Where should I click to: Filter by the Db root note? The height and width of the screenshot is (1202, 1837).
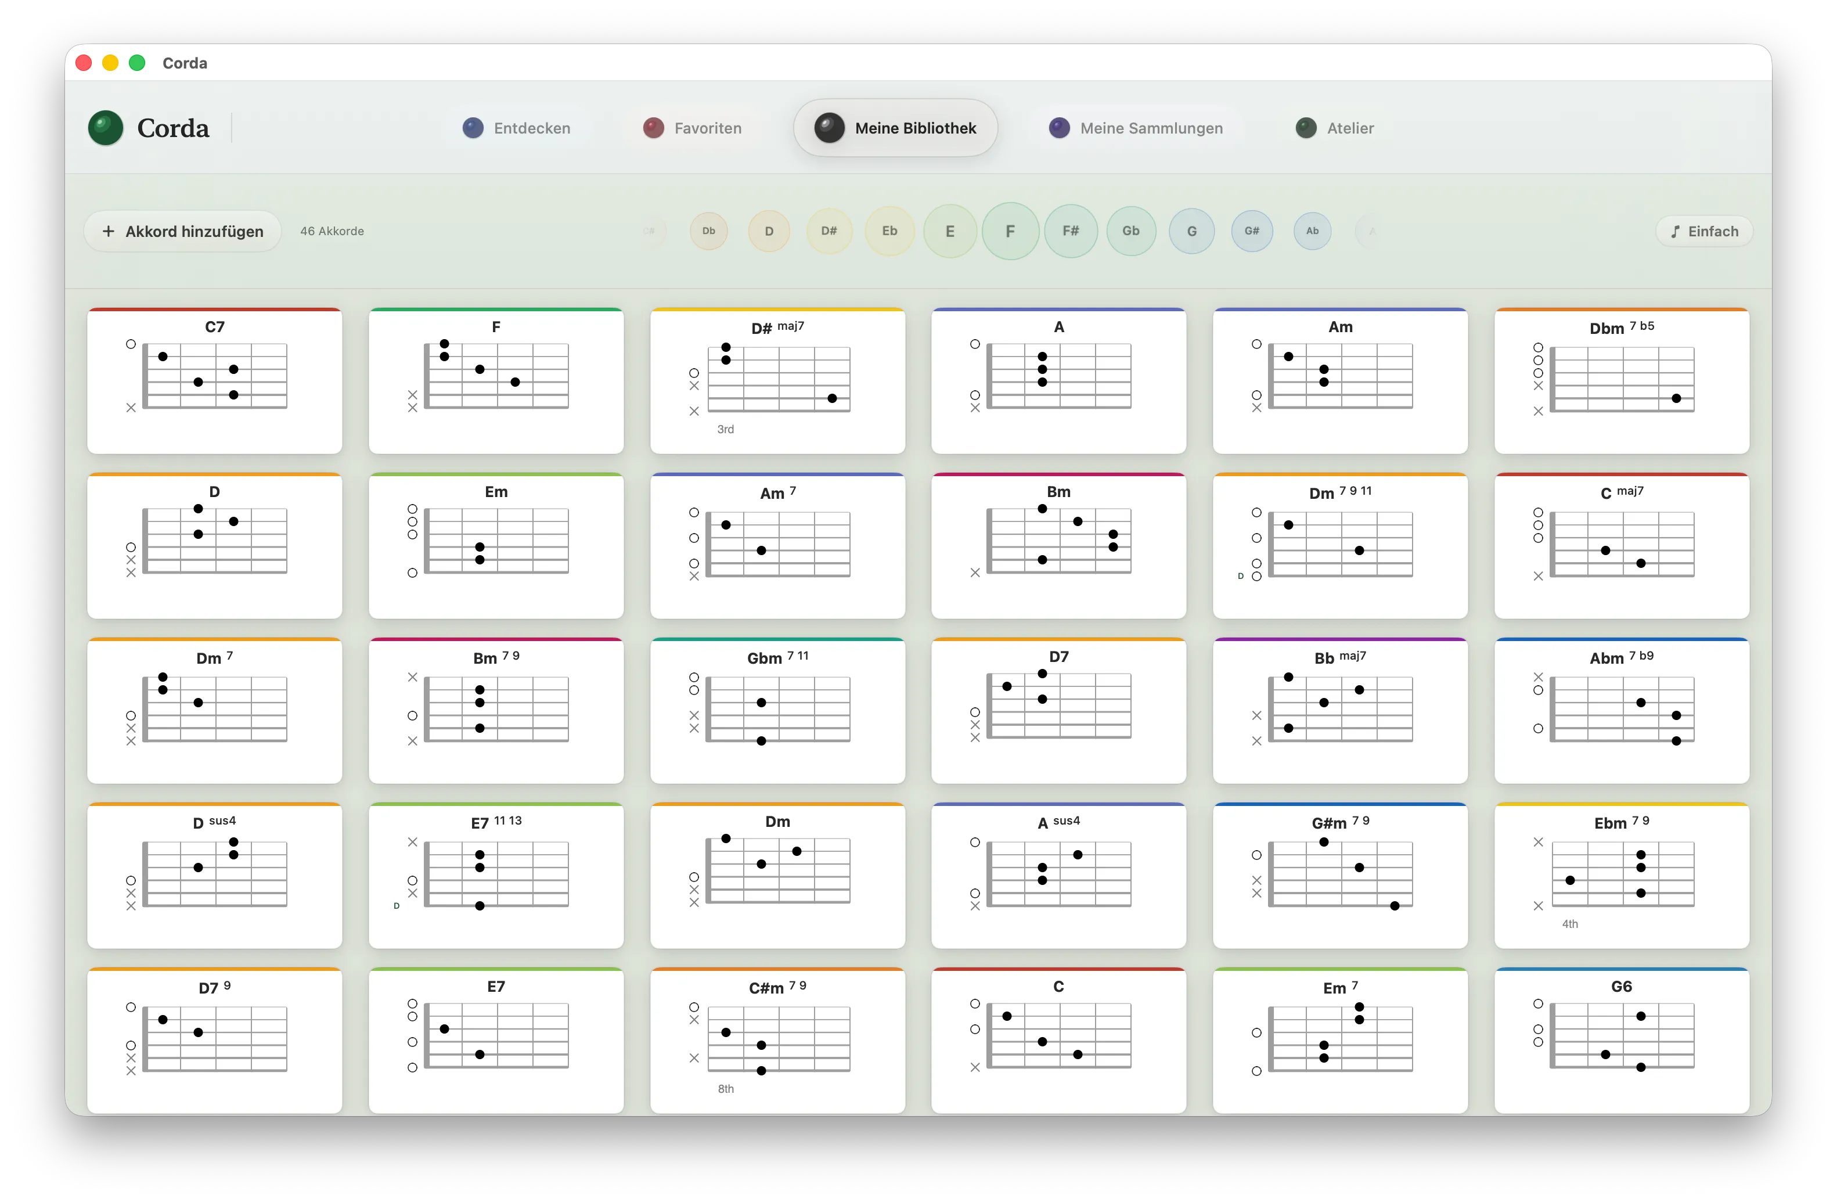click(x=708, y=231)
